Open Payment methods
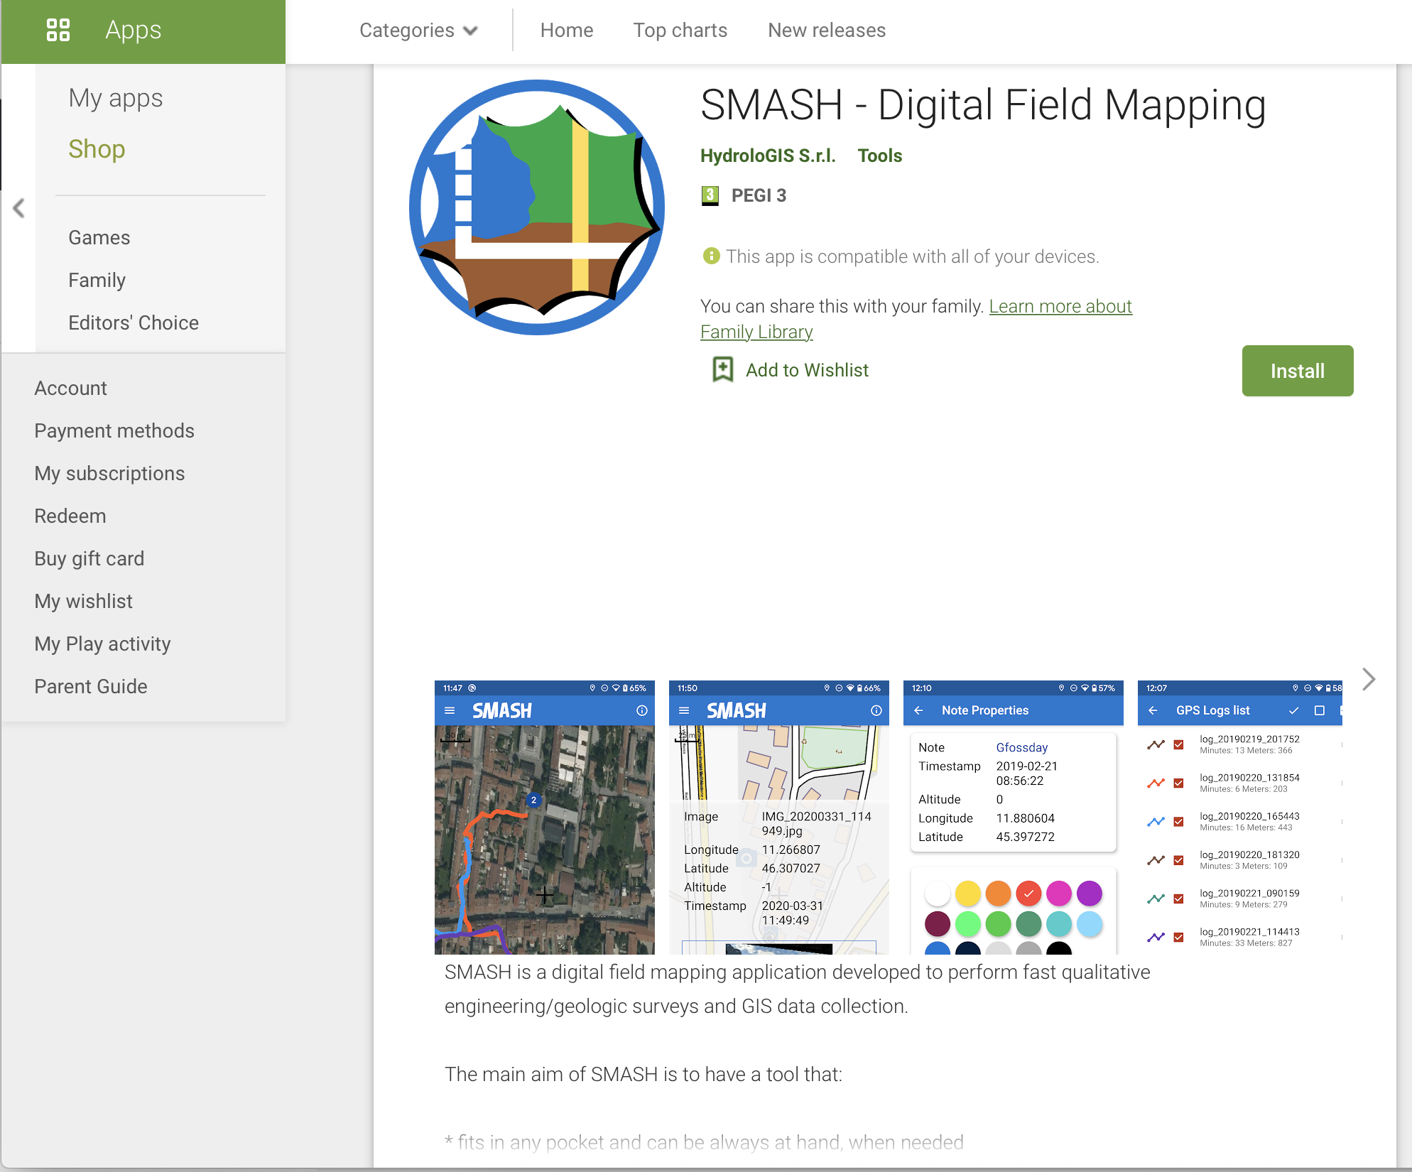The width and height of the screenshot is (1412, 1172). click(114, 430)
